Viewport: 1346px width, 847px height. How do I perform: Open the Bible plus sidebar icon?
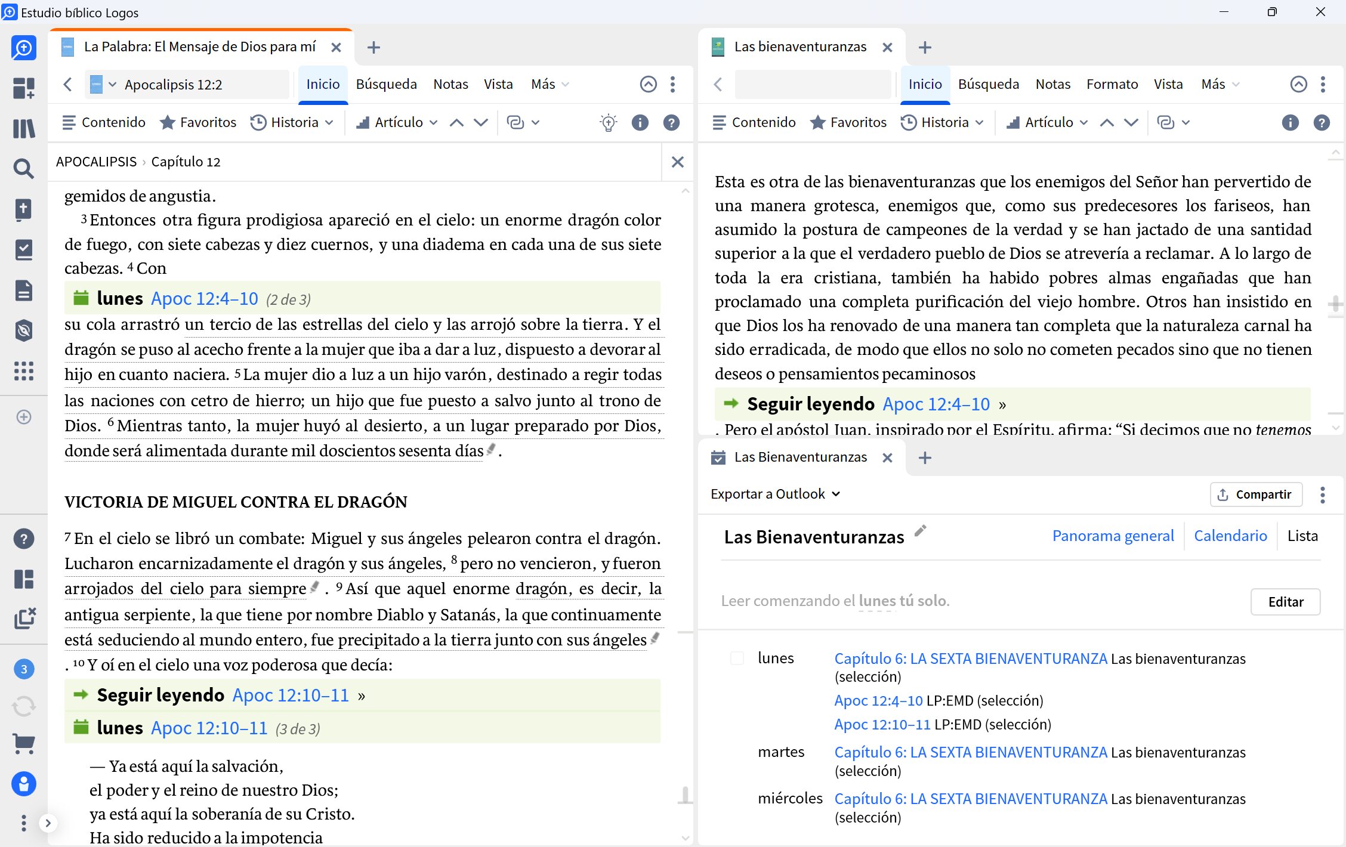pyautogui.click(x=24, y=209)
